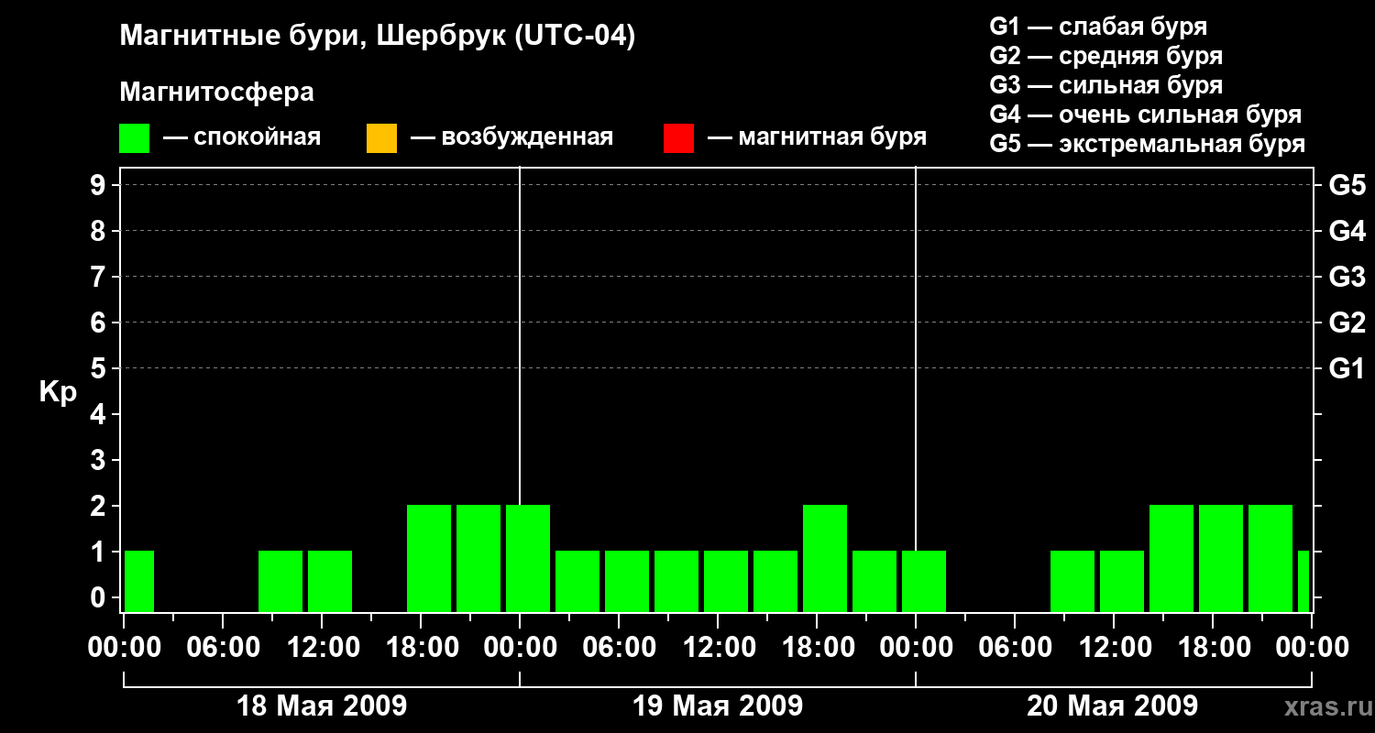Click the 18 May 18:00 bar with Kp 2
The width and height of the screenshot is (1375, 733).
click(429, 558)
